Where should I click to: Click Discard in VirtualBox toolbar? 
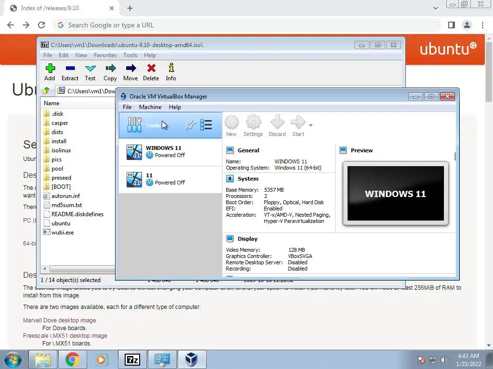tap(277, 126)
